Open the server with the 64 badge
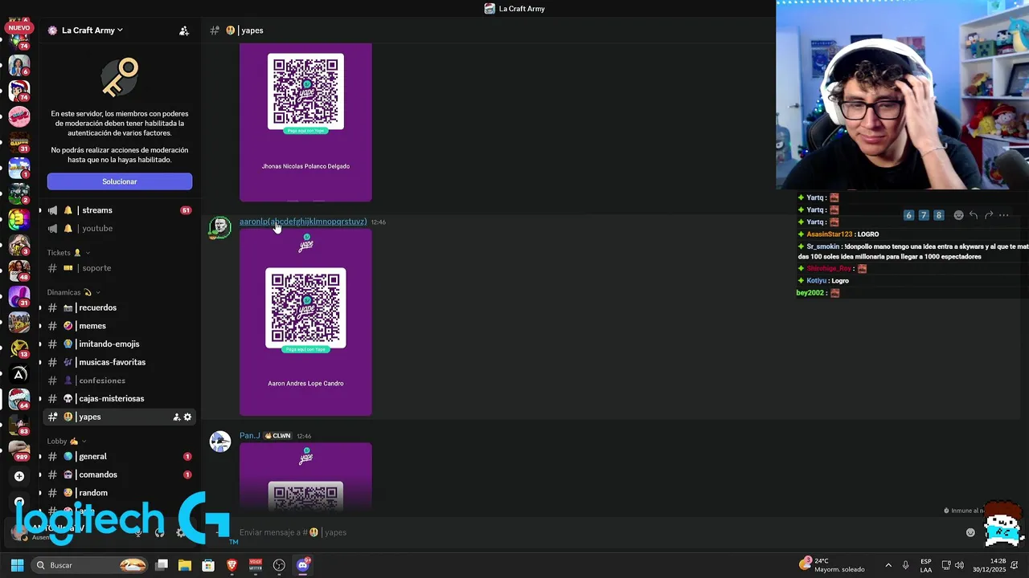1029x578 pixels. tap(19, 399)
